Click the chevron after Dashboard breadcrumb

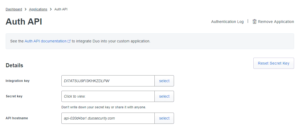[x=25, y=9]
